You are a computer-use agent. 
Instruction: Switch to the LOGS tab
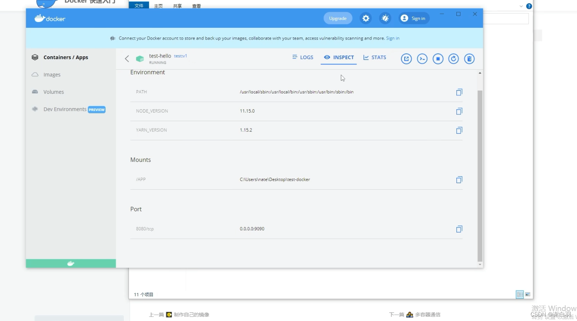[x=303, y=58]
